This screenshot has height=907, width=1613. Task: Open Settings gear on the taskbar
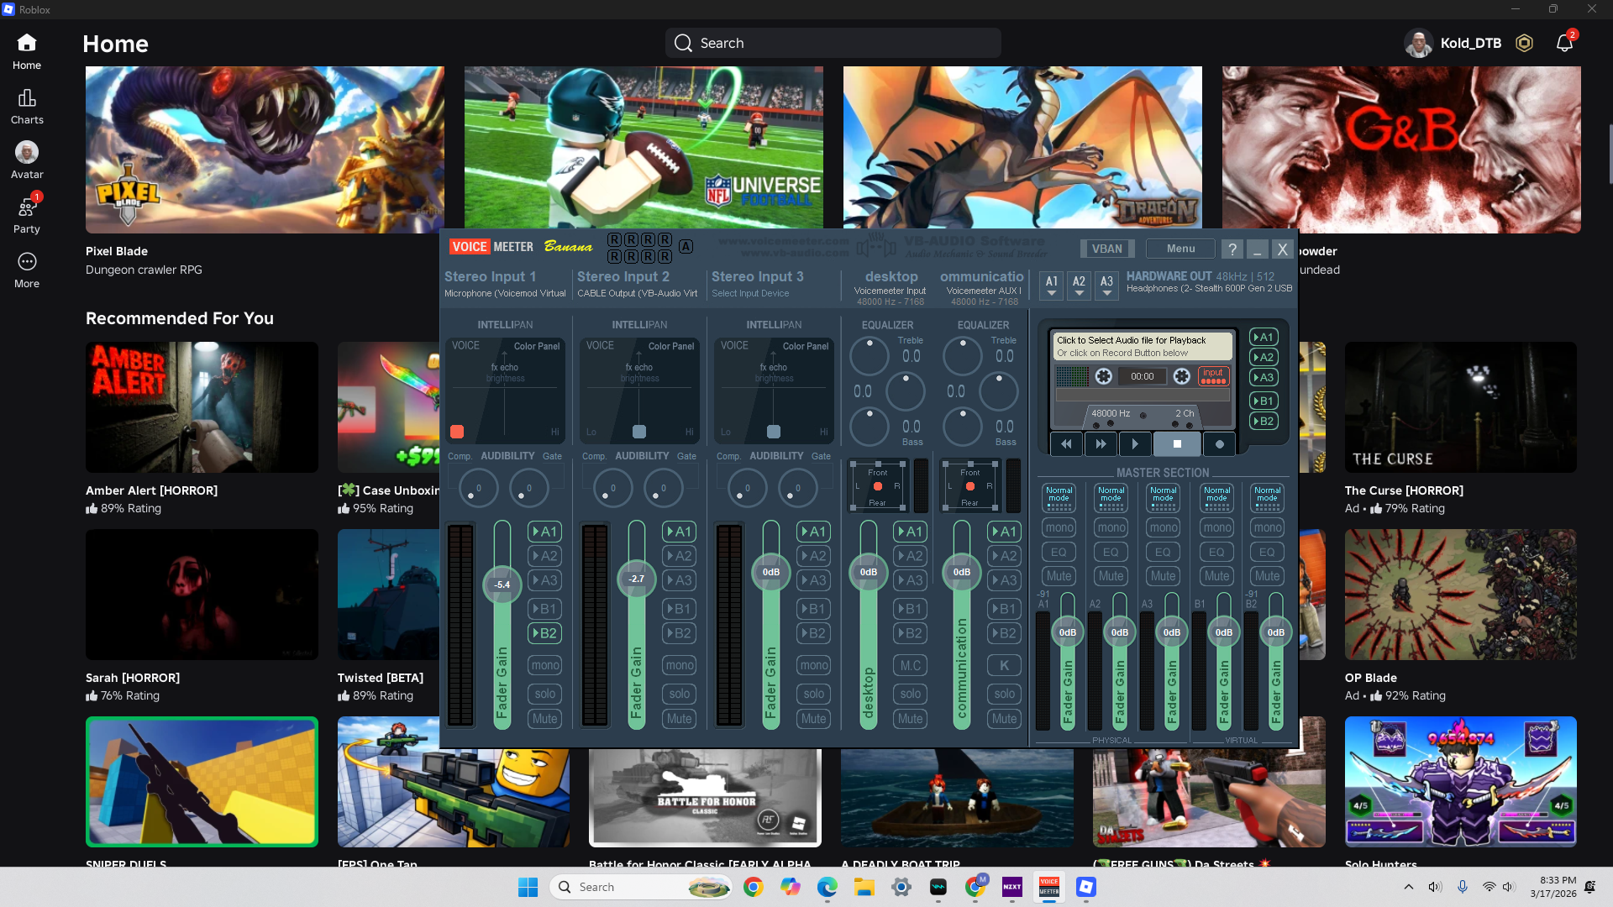point(901,887)
